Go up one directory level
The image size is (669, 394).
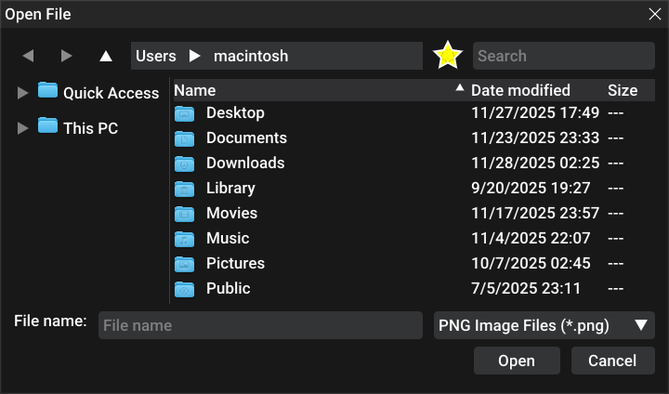pyautogui.click(x=106, y=56)
